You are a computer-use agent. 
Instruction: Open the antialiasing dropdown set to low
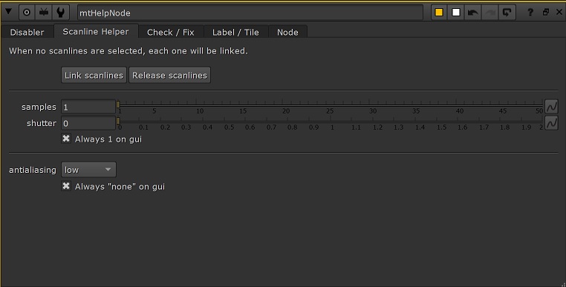(88, 170)
